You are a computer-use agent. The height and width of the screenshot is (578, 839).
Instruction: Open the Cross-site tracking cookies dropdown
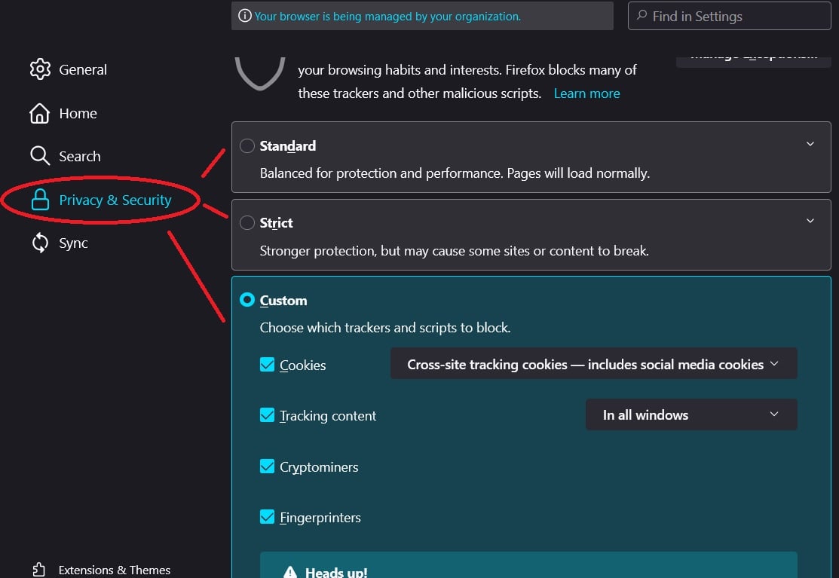pyautogui.click(x=593, y=363)
